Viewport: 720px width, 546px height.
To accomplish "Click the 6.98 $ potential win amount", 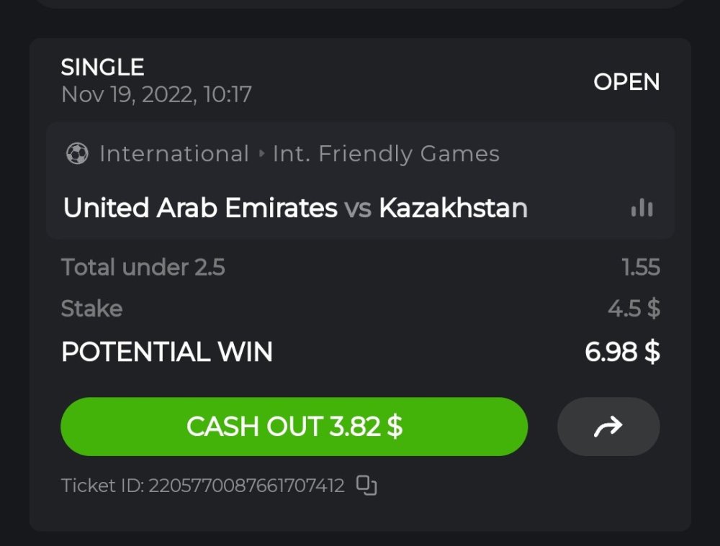I will point(622,352).
